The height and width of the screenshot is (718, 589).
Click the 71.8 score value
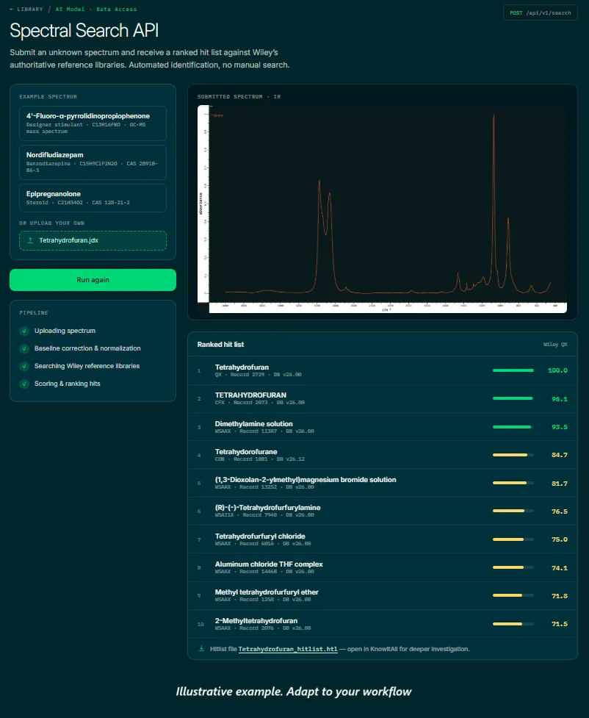[x=559, y=596]
